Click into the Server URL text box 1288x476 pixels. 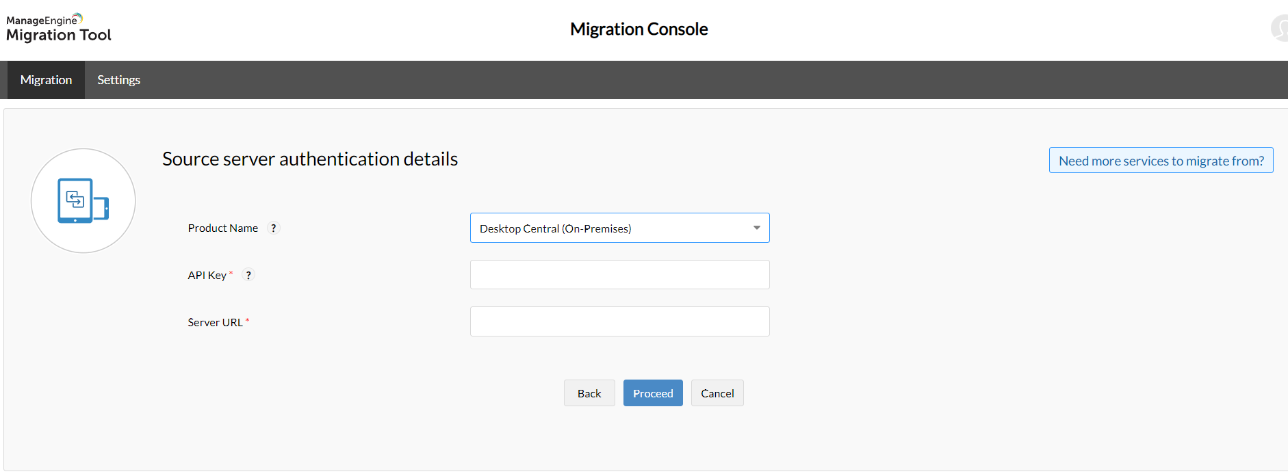[619, 321]
